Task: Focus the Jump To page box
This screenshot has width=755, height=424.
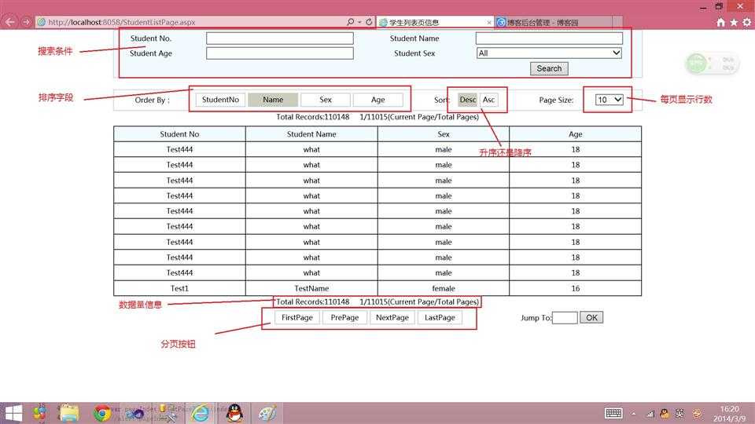Action: click(x=565, y=317)
